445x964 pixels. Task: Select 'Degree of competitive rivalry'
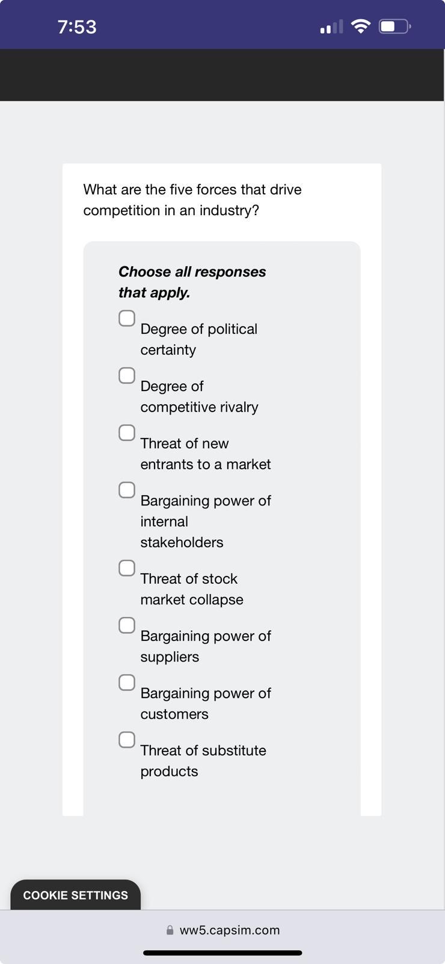coord(126,375)
